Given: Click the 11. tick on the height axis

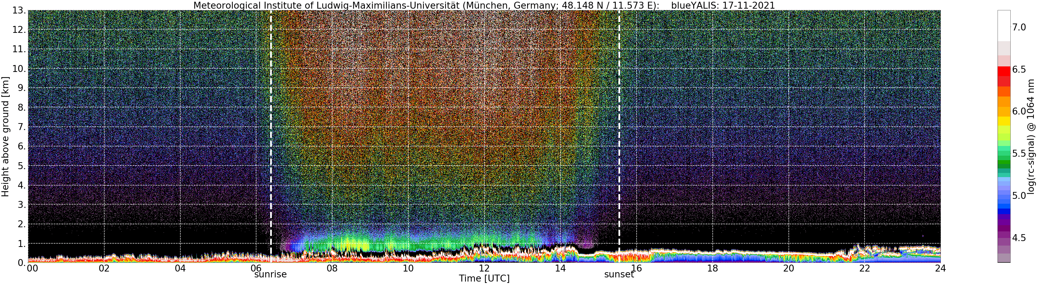Looking at the screenshot, I should pyautogui.click(x=19, y=49).
